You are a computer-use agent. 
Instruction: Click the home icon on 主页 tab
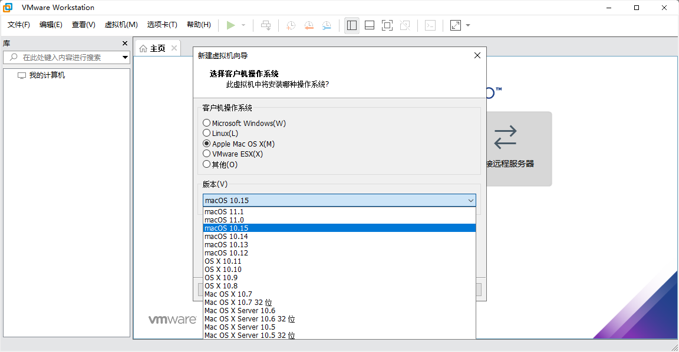[143, 48]
